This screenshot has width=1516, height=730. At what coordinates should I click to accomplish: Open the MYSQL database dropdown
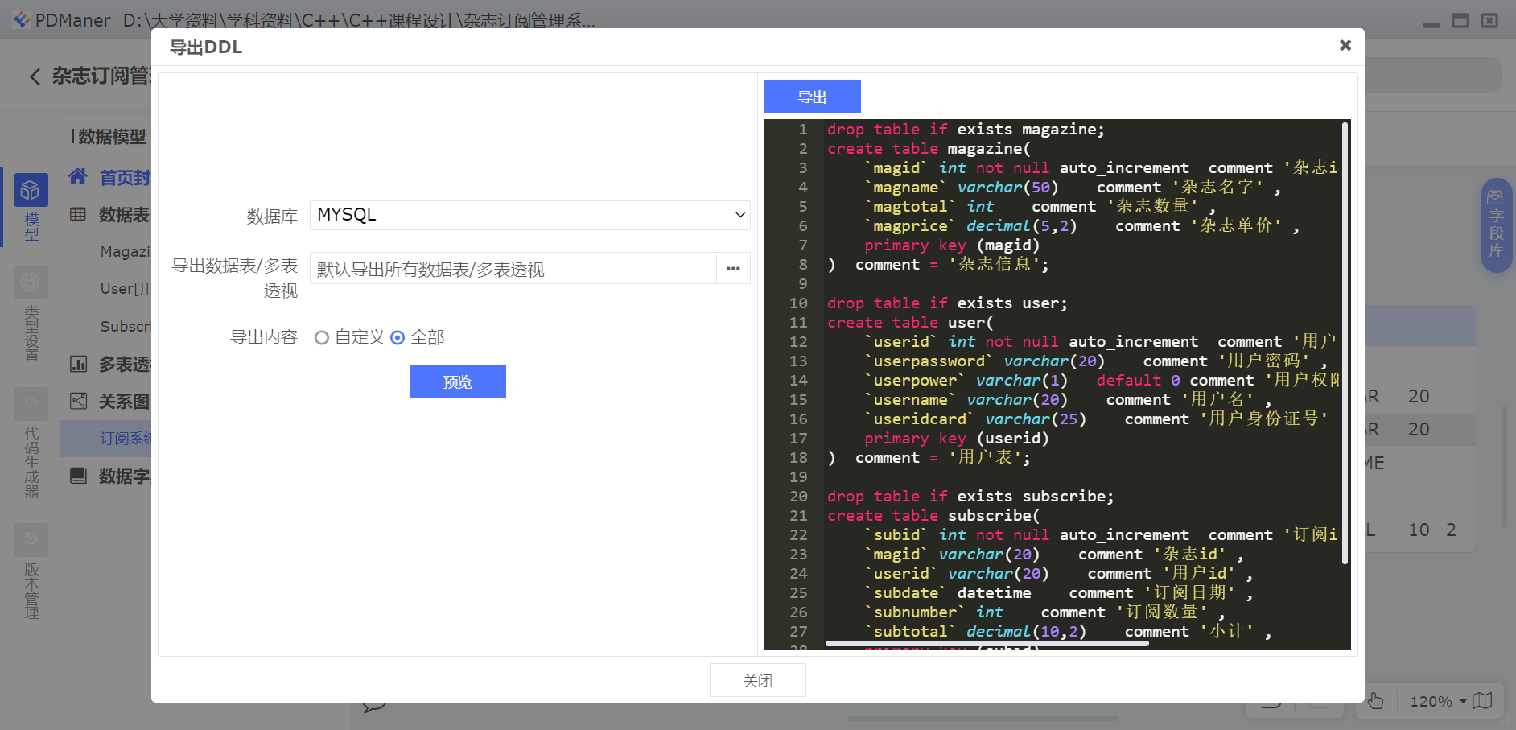tap(529, 215)
